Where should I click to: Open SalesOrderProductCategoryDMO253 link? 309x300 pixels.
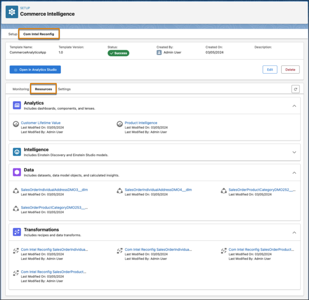54,207
